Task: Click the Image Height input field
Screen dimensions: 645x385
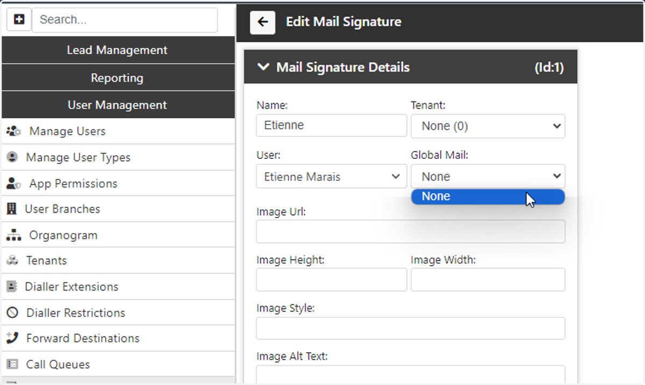Action: [332, 280]
